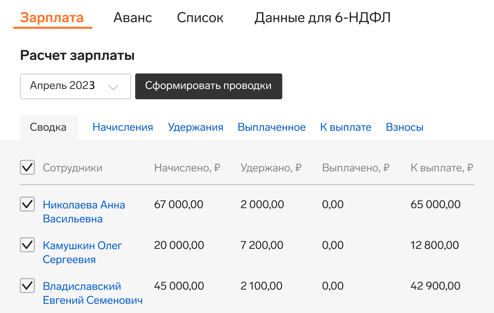Switch to Выплаченное section
The height and width of the screenshot is (313, 494).
tap(271, 127)
